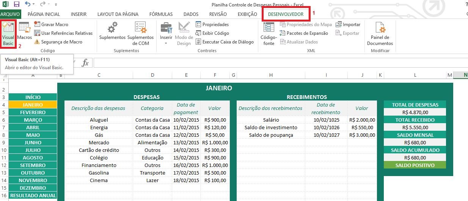Open the Painel de Documentos

point(380,33)
